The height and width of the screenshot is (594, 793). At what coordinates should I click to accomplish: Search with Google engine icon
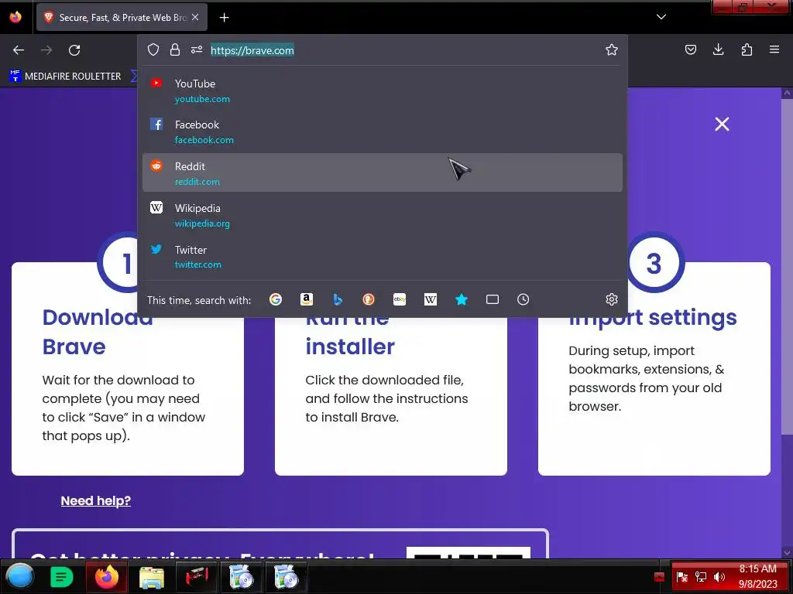276,299
